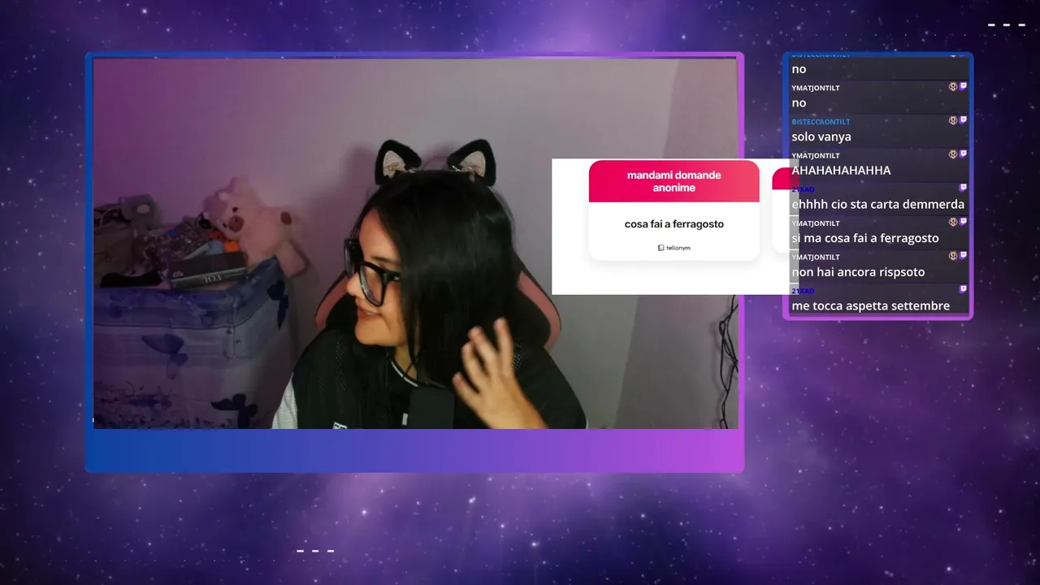Click Twitch badge on "me tocca aspetta settembre" message
Screen dimensions: 1040x585
pyautogui.click(x=963, y=289)
